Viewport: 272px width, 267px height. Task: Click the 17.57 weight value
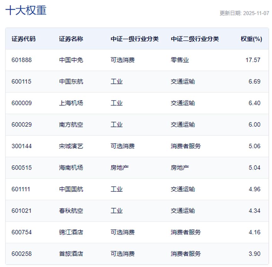(x=253, y=60)
